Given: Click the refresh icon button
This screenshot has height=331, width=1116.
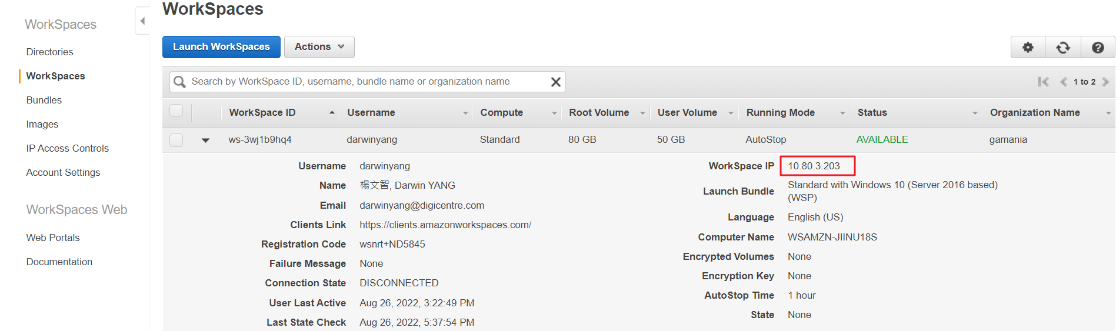Looking at the screenshot, I should click(1062, 48).
